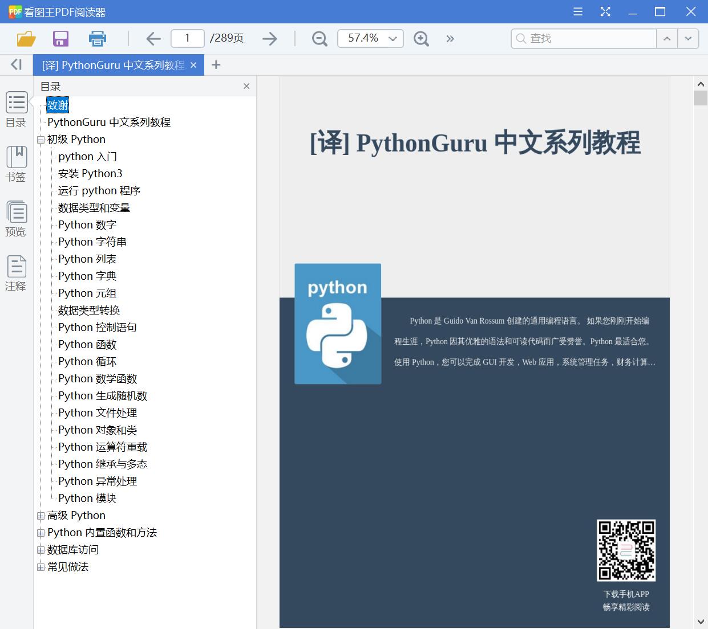Zoom out using the minus magnifier icon
The height and width of the screenshot is (629, 708).
point(319,38)
